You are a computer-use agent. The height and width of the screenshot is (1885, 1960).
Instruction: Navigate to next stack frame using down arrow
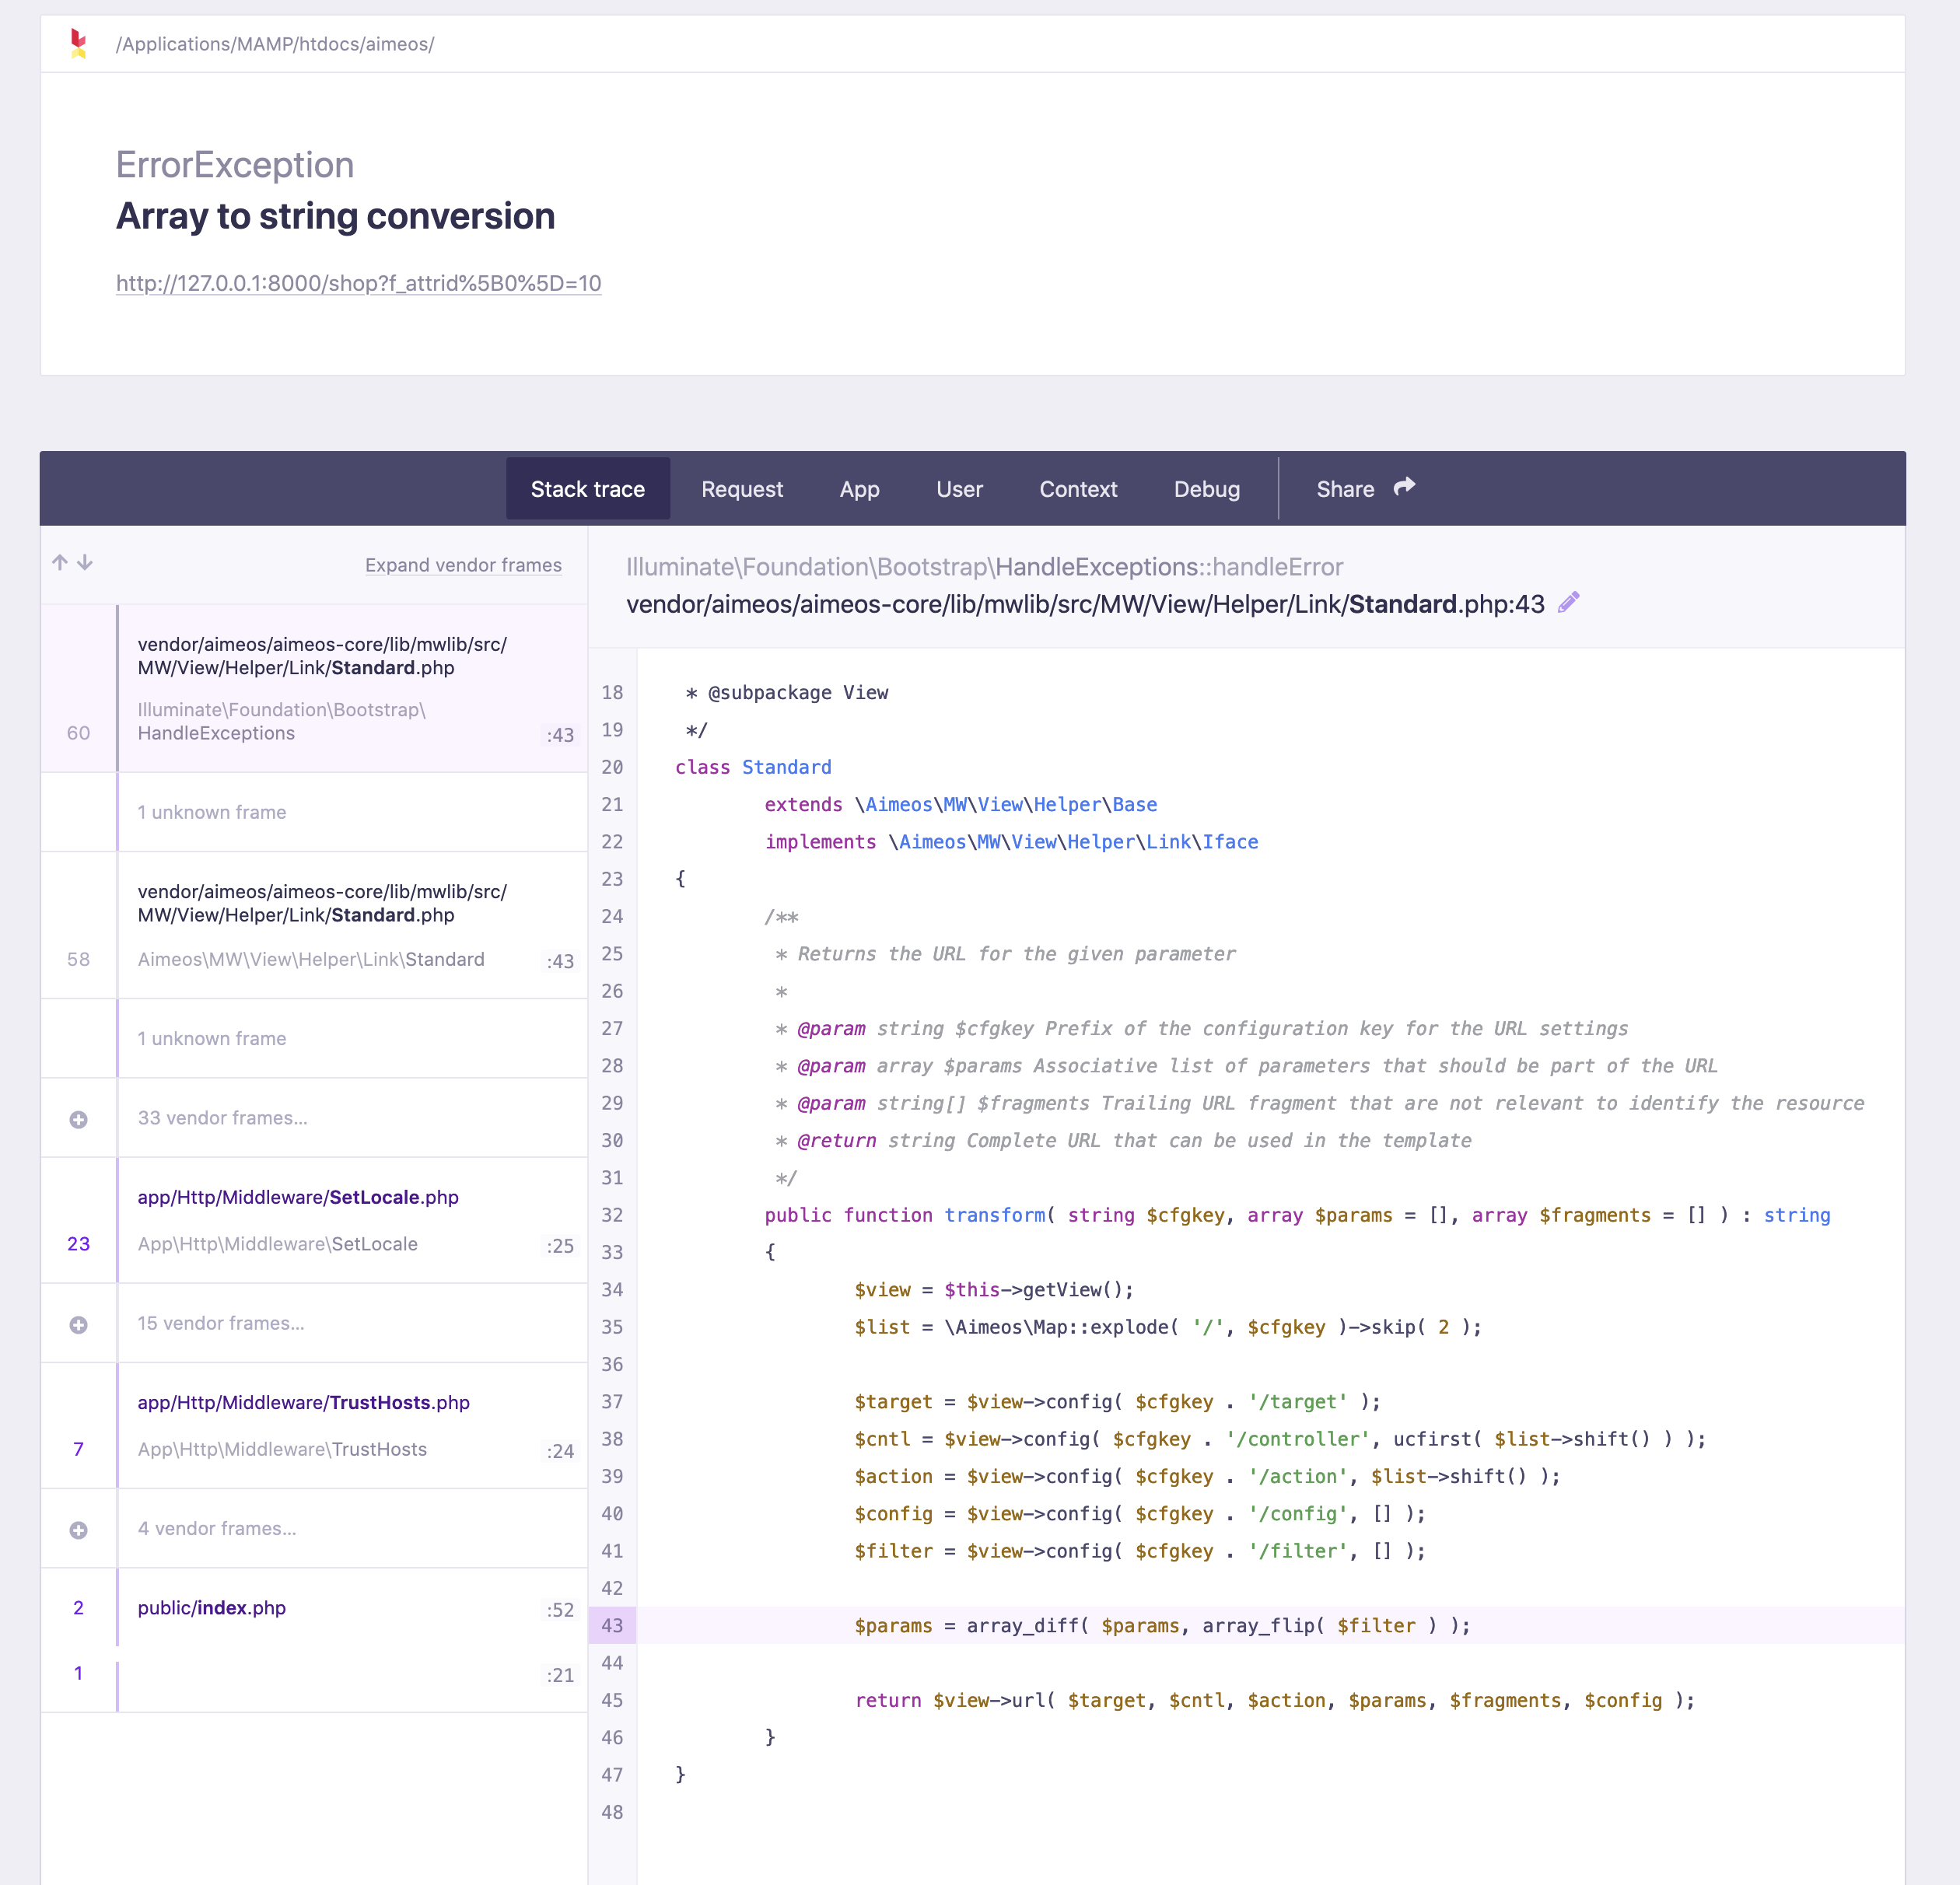point(86,562)
